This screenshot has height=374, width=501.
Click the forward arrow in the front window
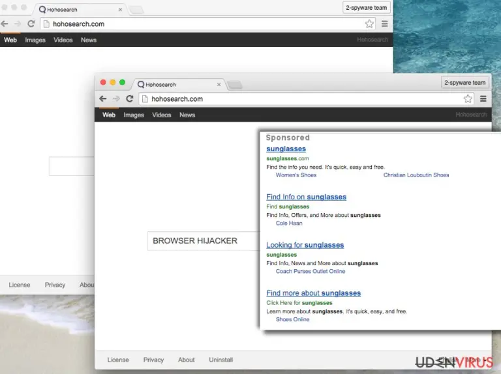click(116, 99)
